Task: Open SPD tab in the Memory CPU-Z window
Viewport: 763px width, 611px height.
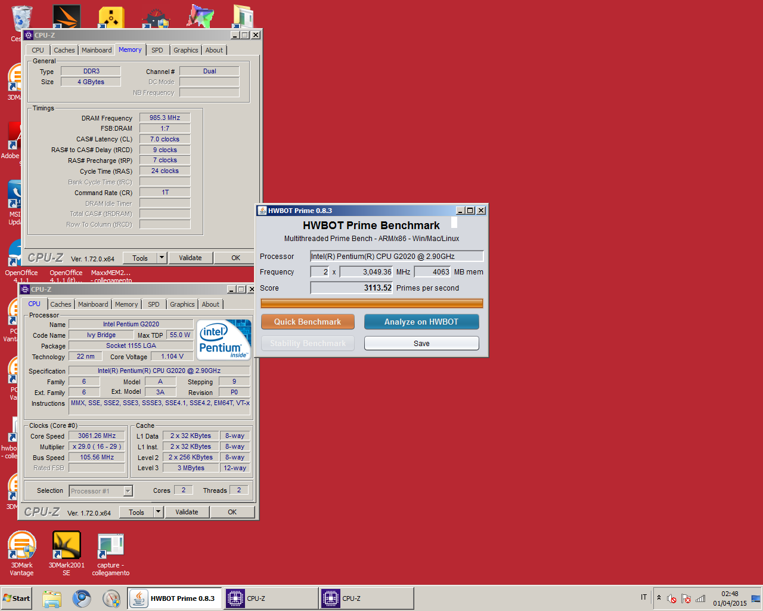Action: [x=157, y=50]
